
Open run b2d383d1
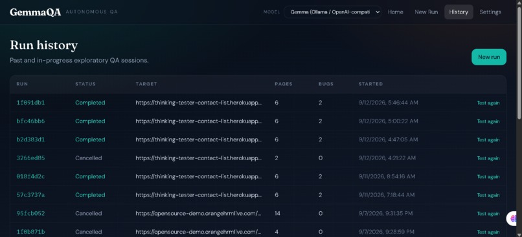tap(30, 139)
